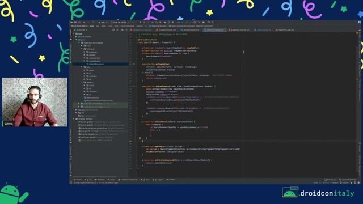Select gradle-wrapper.properties file
The width and height of the screenshot is (363, 204).
pyautogui.click(x=102, y=128)
